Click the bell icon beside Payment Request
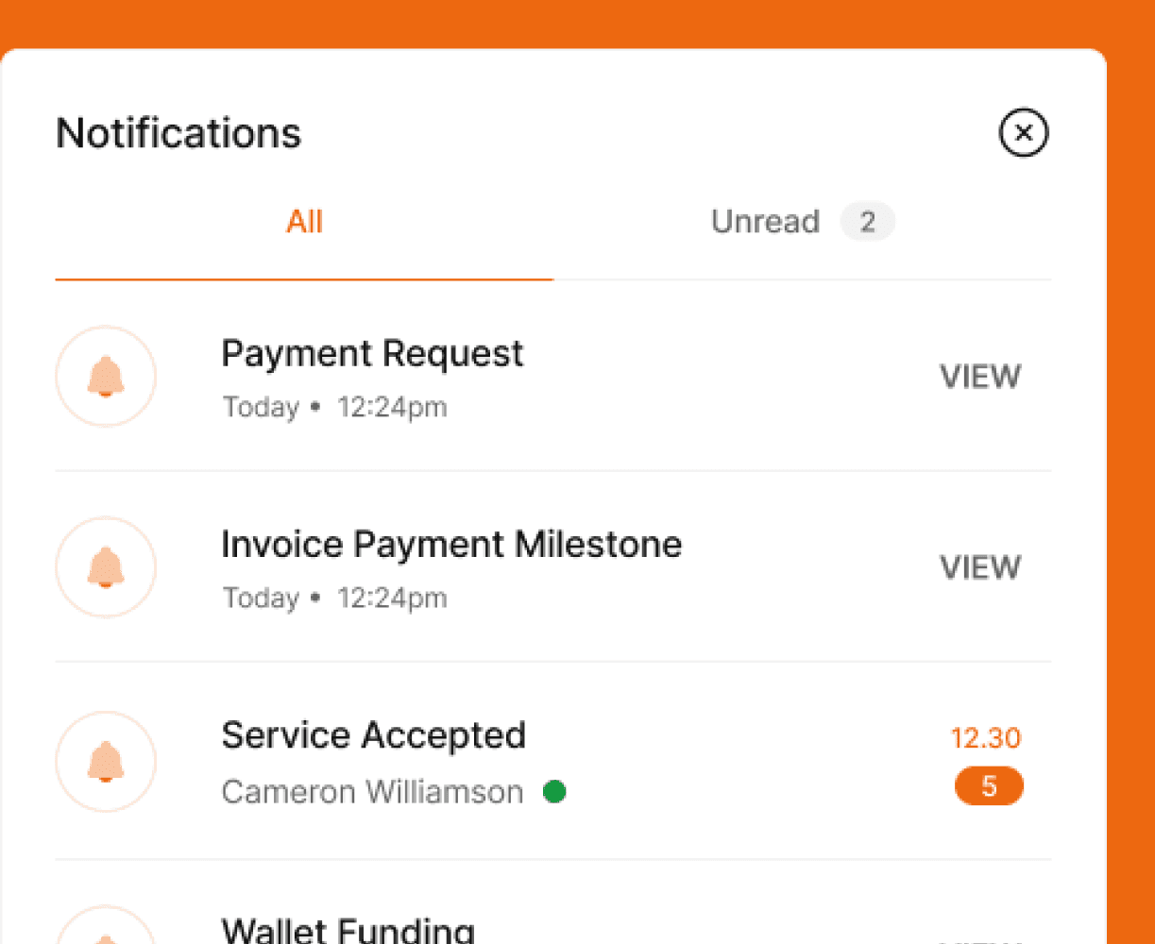 (106, 377)
